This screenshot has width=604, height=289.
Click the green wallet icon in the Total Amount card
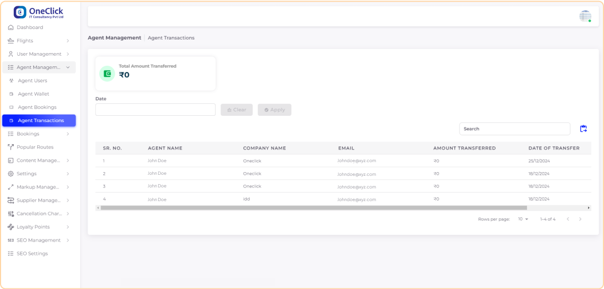pos(107,74)
